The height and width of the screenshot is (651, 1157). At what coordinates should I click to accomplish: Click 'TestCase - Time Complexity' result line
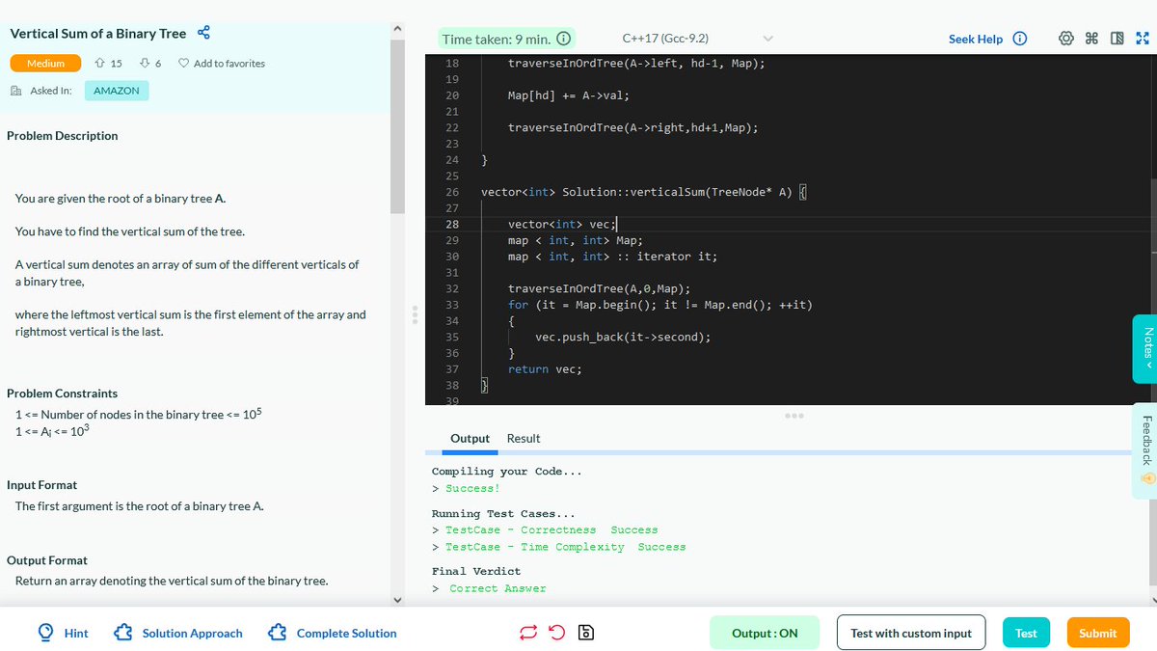coord(565,547)
